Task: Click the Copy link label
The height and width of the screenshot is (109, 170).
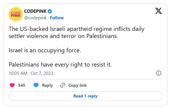Action: click(77, 85)
